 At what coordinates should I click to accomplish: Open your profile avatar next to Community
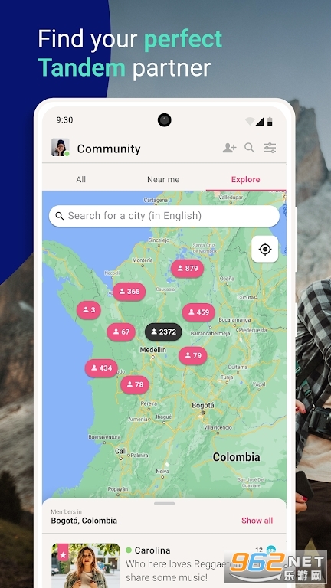(61, 147)
